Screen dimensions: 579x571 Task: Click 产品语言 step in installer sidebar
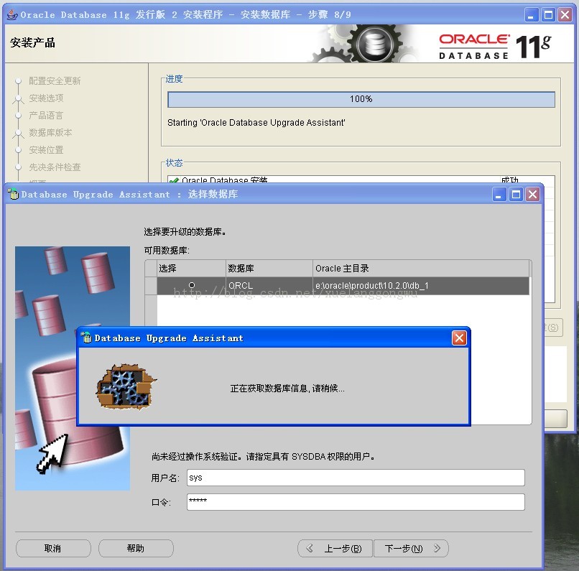(46, 116)
